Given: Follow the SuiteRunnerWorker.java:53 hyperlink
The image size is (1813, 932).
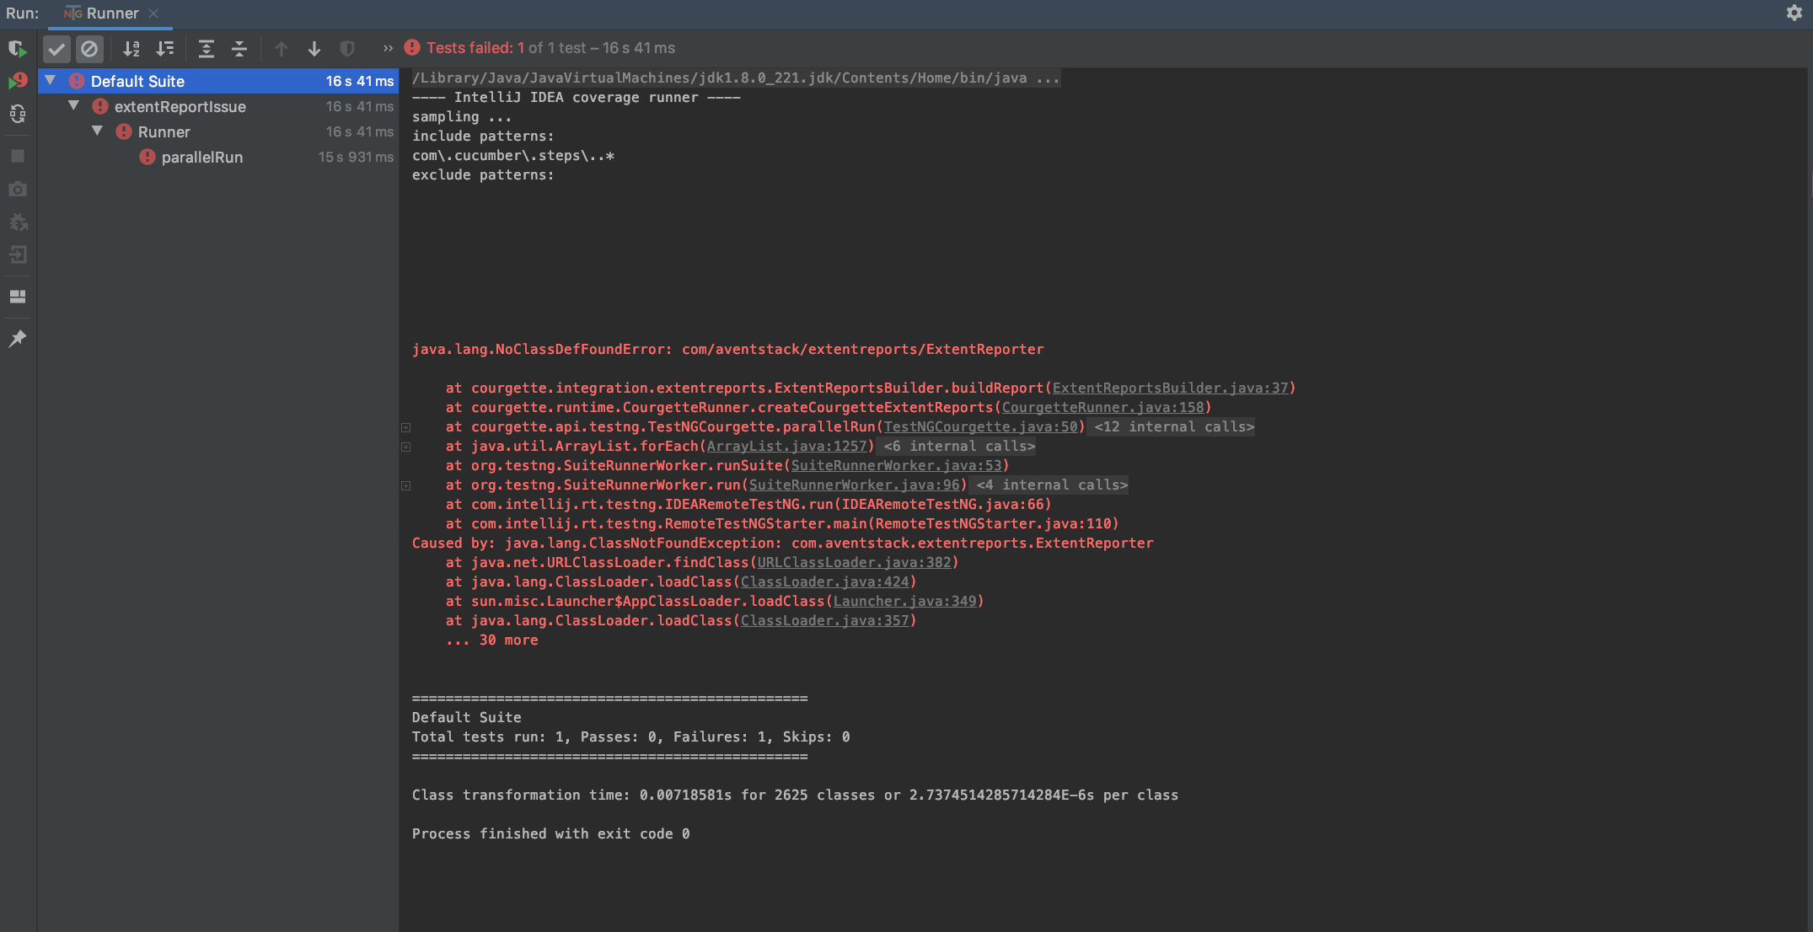Looking at the screenshot, I should pyautogui.click(x=896, y=465).
